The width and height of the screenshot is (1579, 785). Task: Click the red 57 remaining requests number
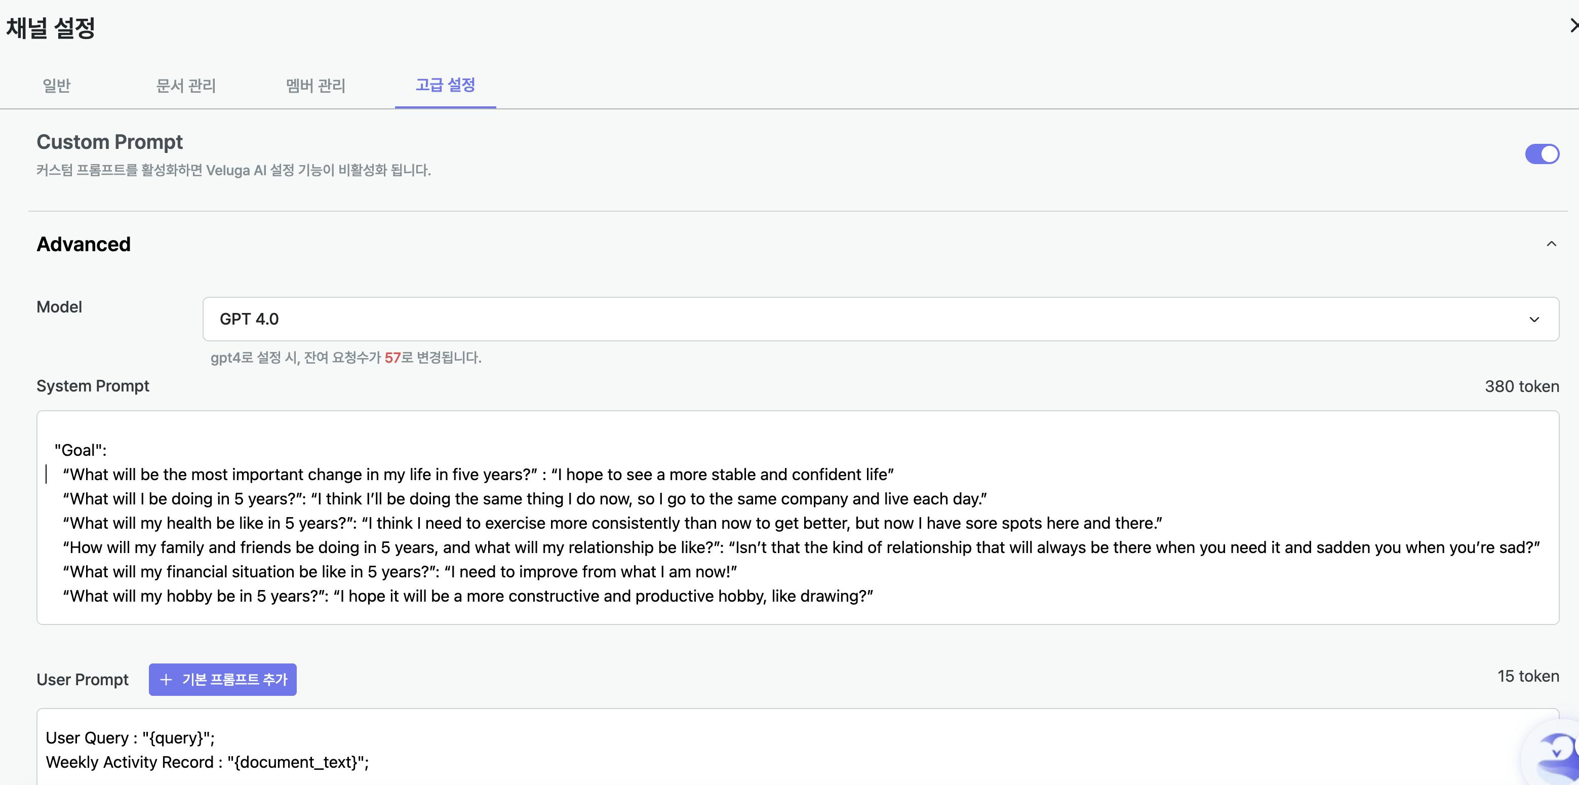click(x=392, y=358)
